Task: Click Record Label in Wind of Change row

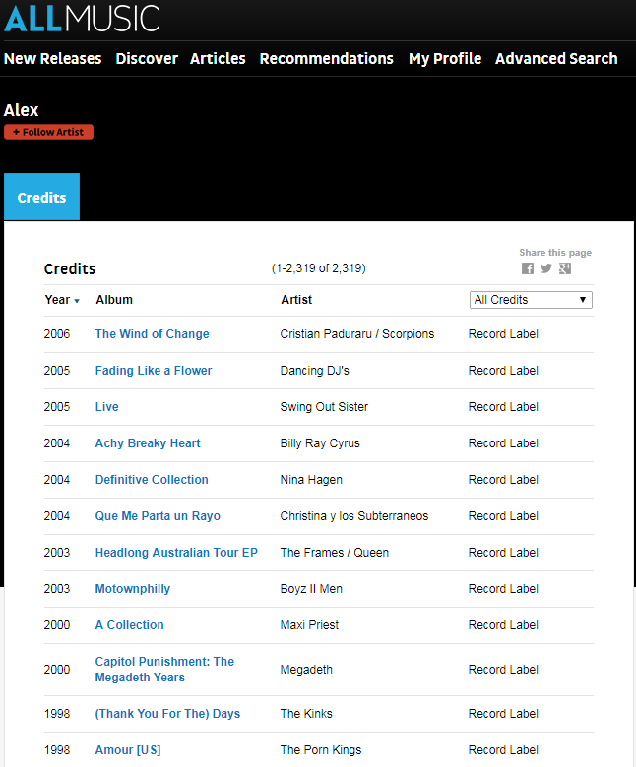Action: [x=503, y=334]
